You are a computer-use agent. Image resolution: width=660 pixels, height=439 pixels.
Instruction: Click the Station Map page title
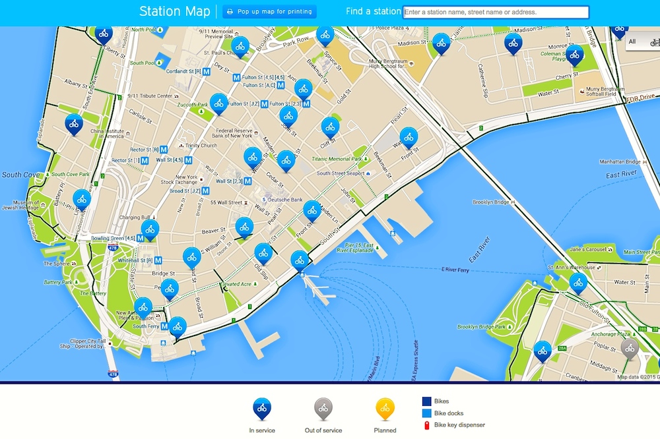[174, 11]
